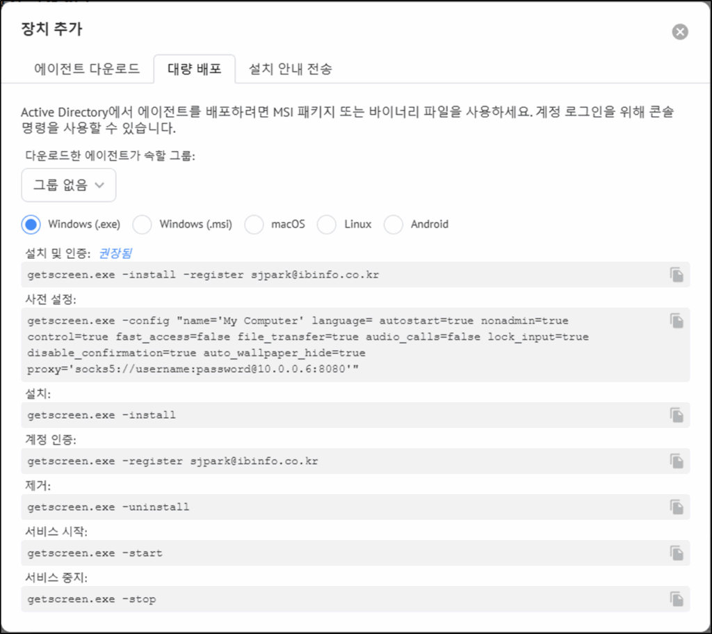
Task: Click the 서비스 중지: label
Action: click(x=56, y=577)
